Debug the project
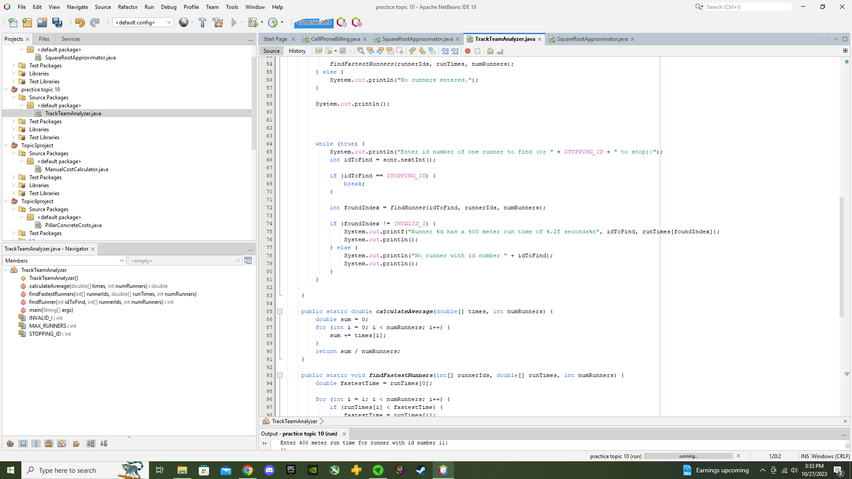The width and height of the screenshot is (852, 479). coord(253,23)
